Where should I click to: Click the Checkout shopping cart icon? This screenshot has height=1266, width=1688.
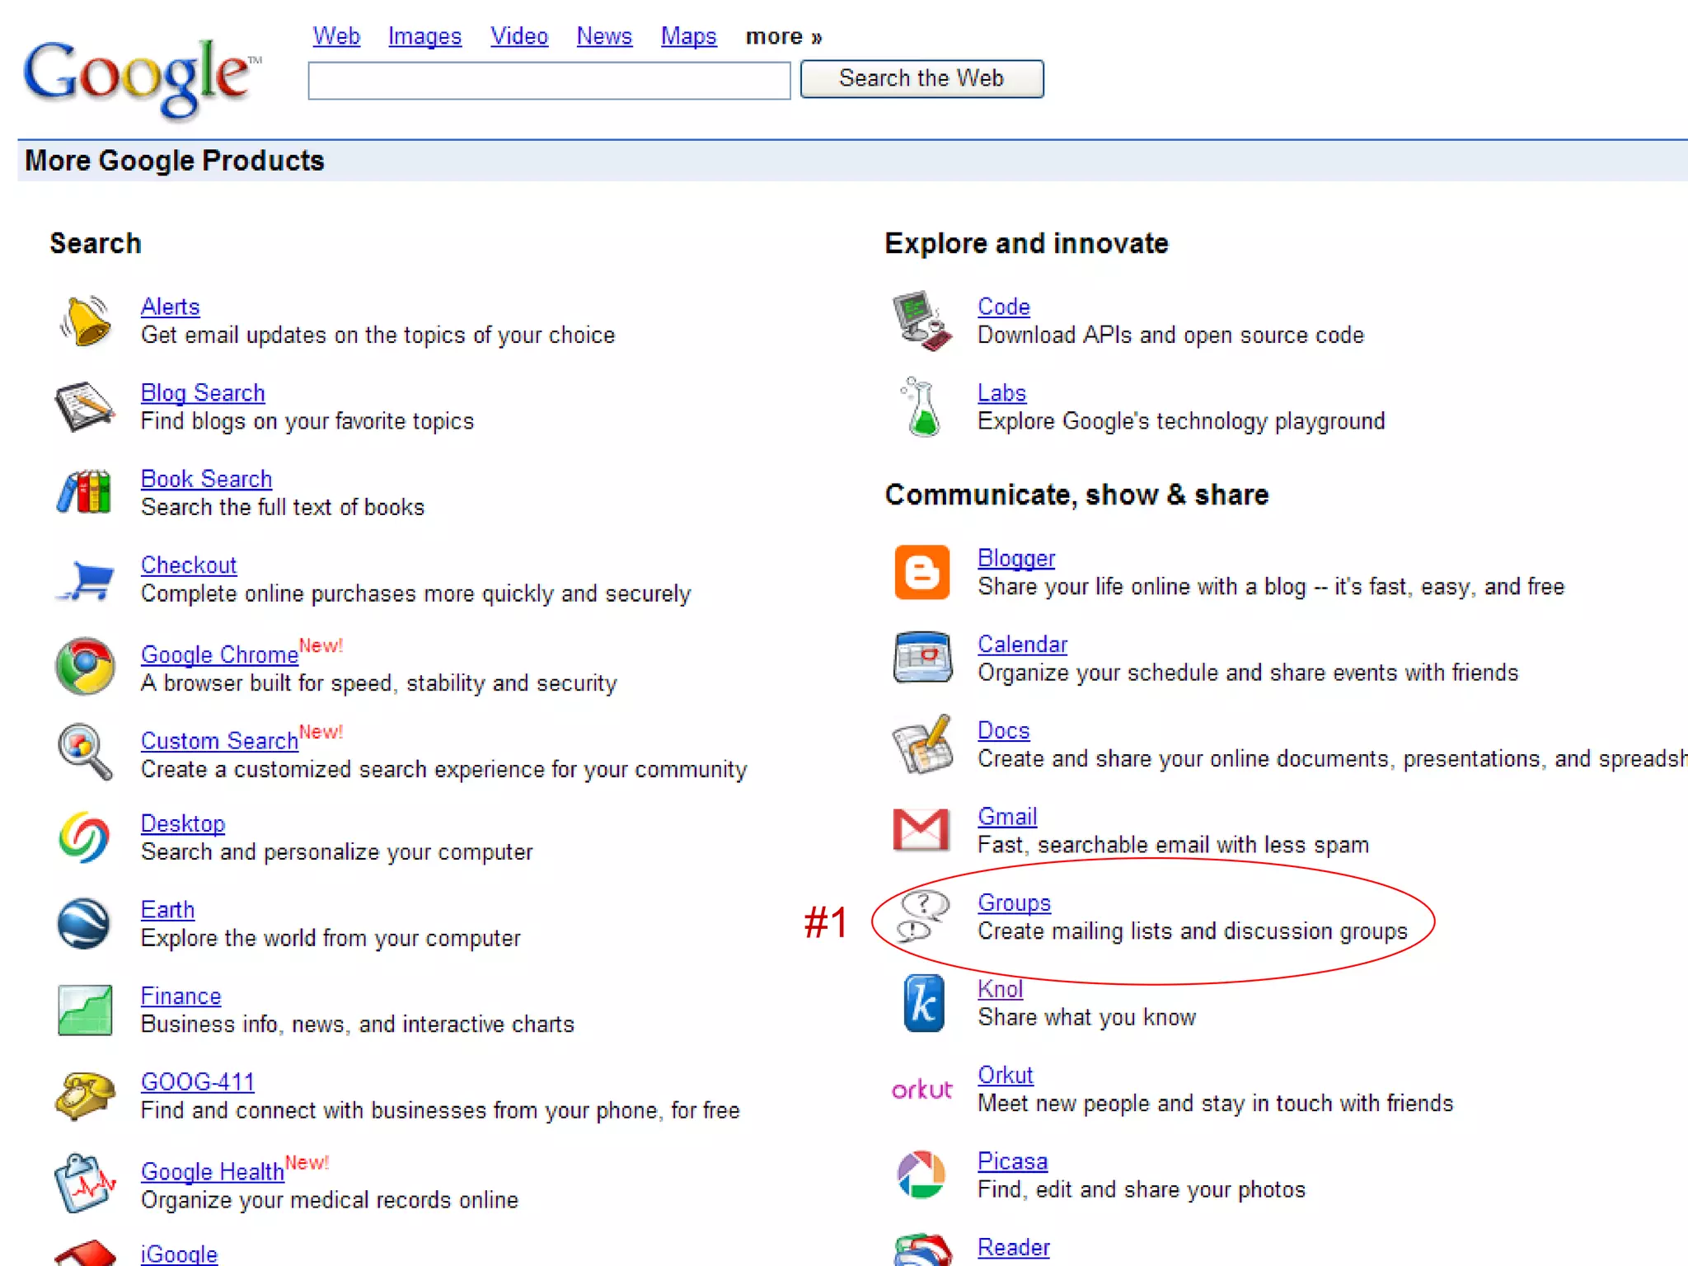(x=87, y=580)
